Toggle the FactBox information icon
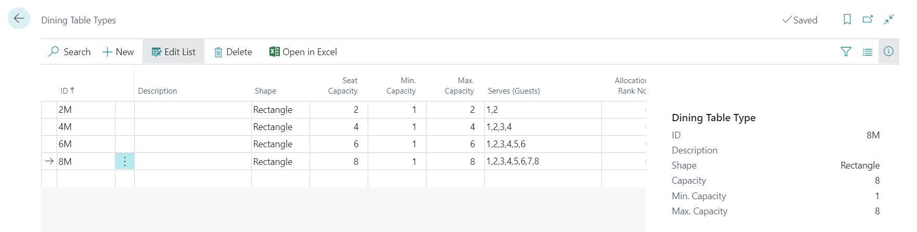 (x=888, y=51)
